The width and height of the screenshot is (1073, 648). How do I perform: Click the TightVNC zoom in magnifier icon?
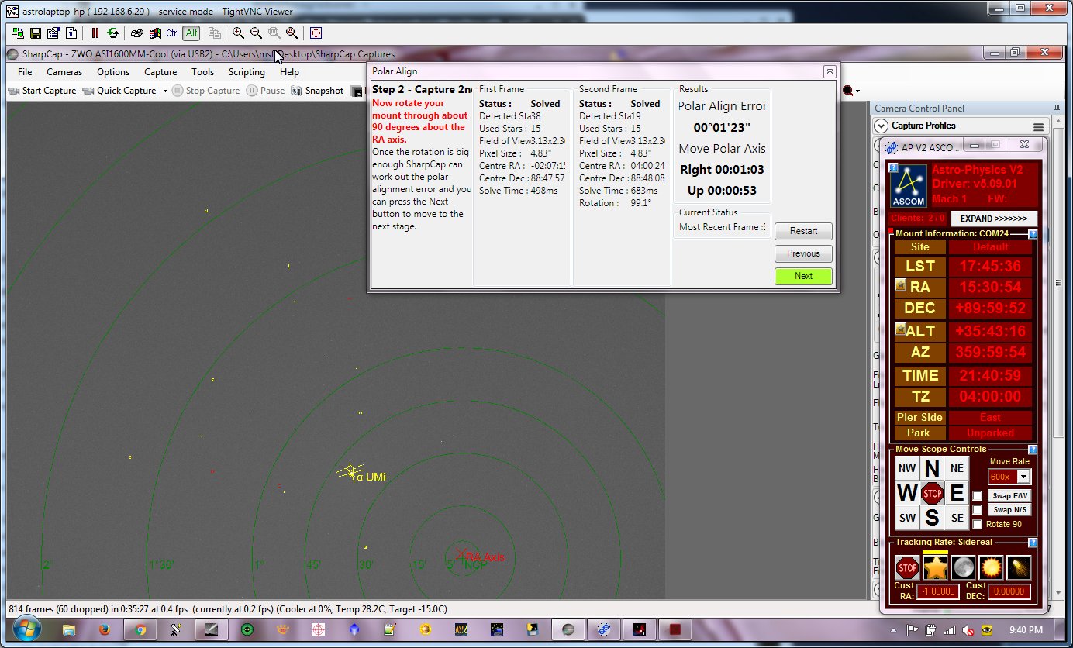tap(238, 33)
